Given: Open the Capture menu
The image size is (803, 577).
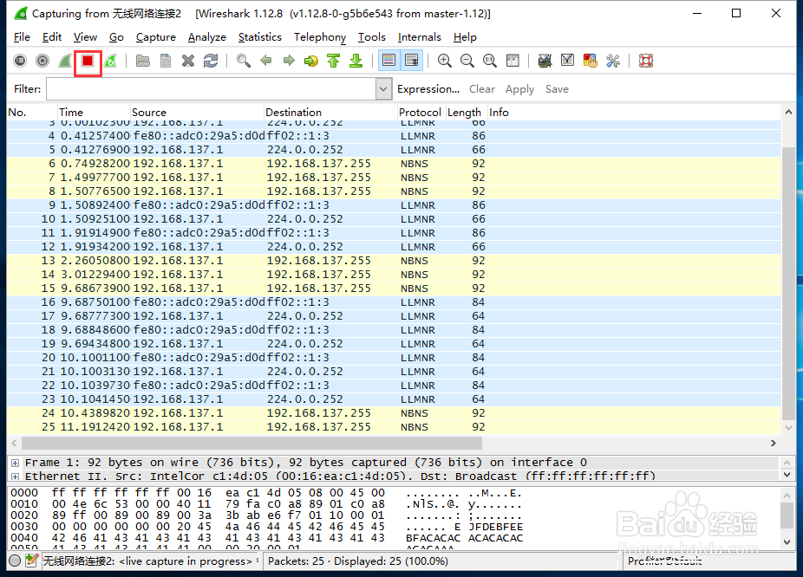Looking at the screenshot, I should click(x=156, y=37).
